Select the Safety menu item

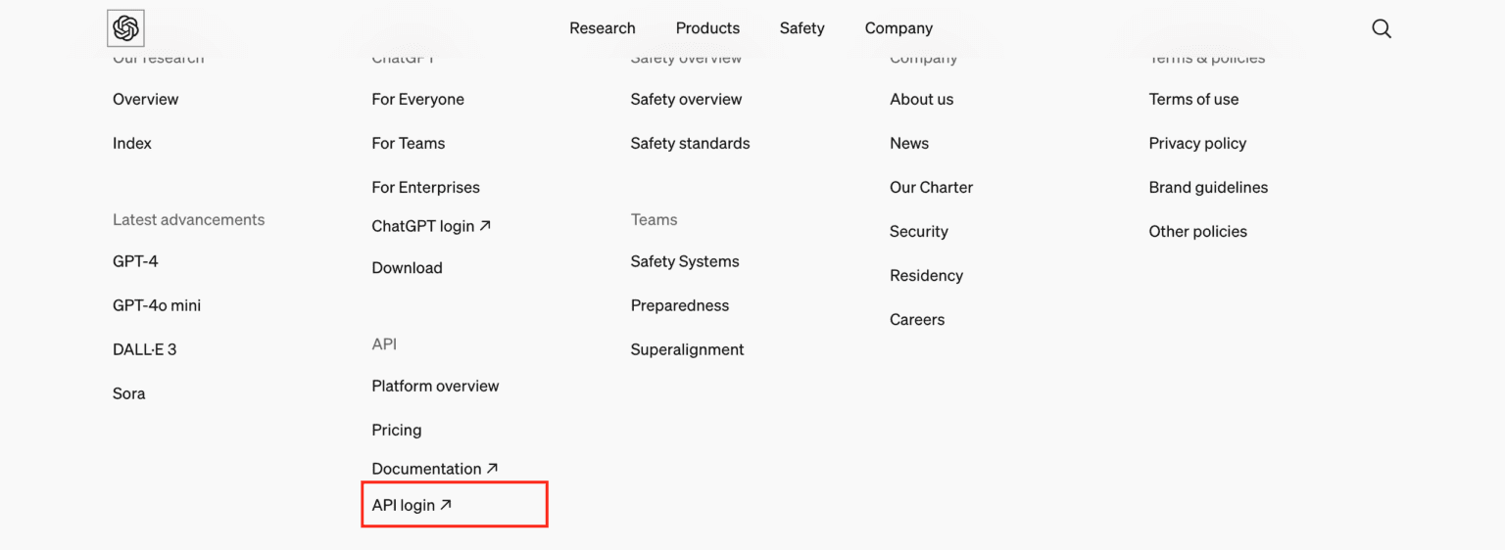(801, 28)
